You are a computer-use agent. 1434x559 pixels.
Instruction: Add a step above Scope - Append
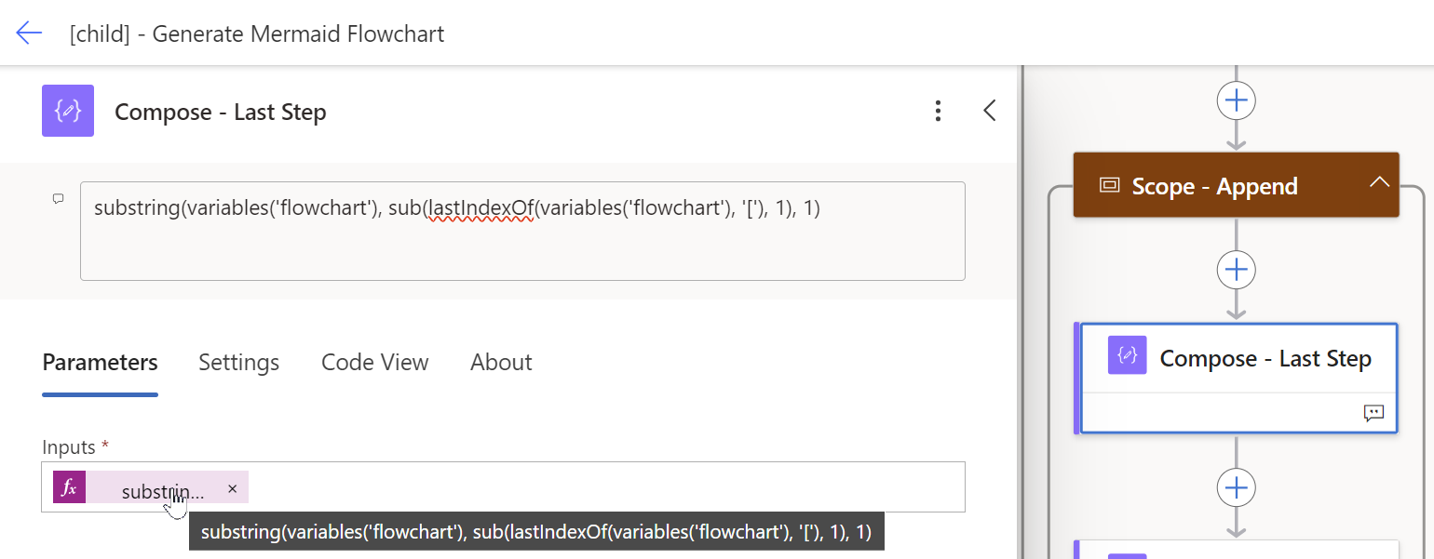click(x=1236, y=100)
